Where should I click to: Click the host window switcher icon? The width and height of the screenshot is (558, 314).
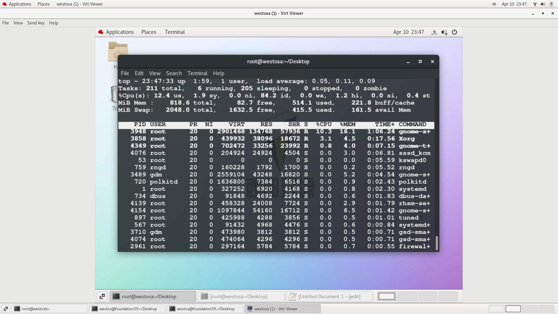[6, 309]
